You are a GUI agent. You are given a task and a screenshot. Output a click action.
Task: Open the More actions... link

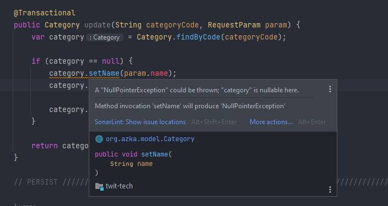tap(271, 122)
